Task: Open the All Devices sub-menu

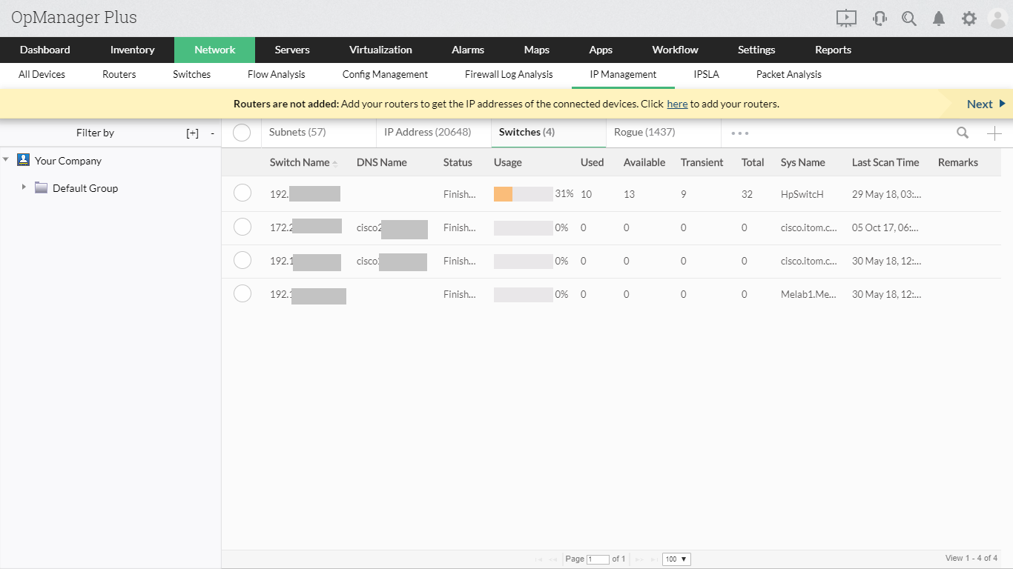Action: pyautogui.click(x=42, y=74)
